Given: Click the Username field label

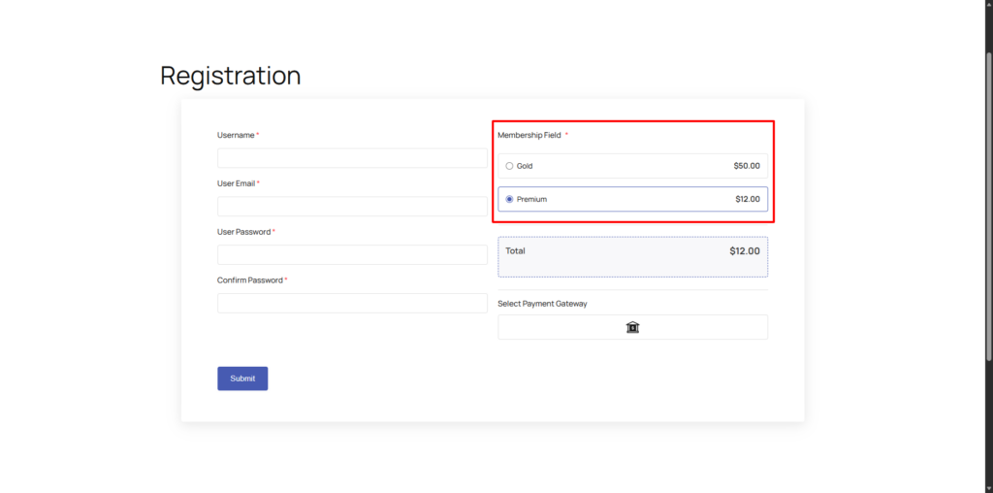Looking at the screenshot, I should coord(236,135).
